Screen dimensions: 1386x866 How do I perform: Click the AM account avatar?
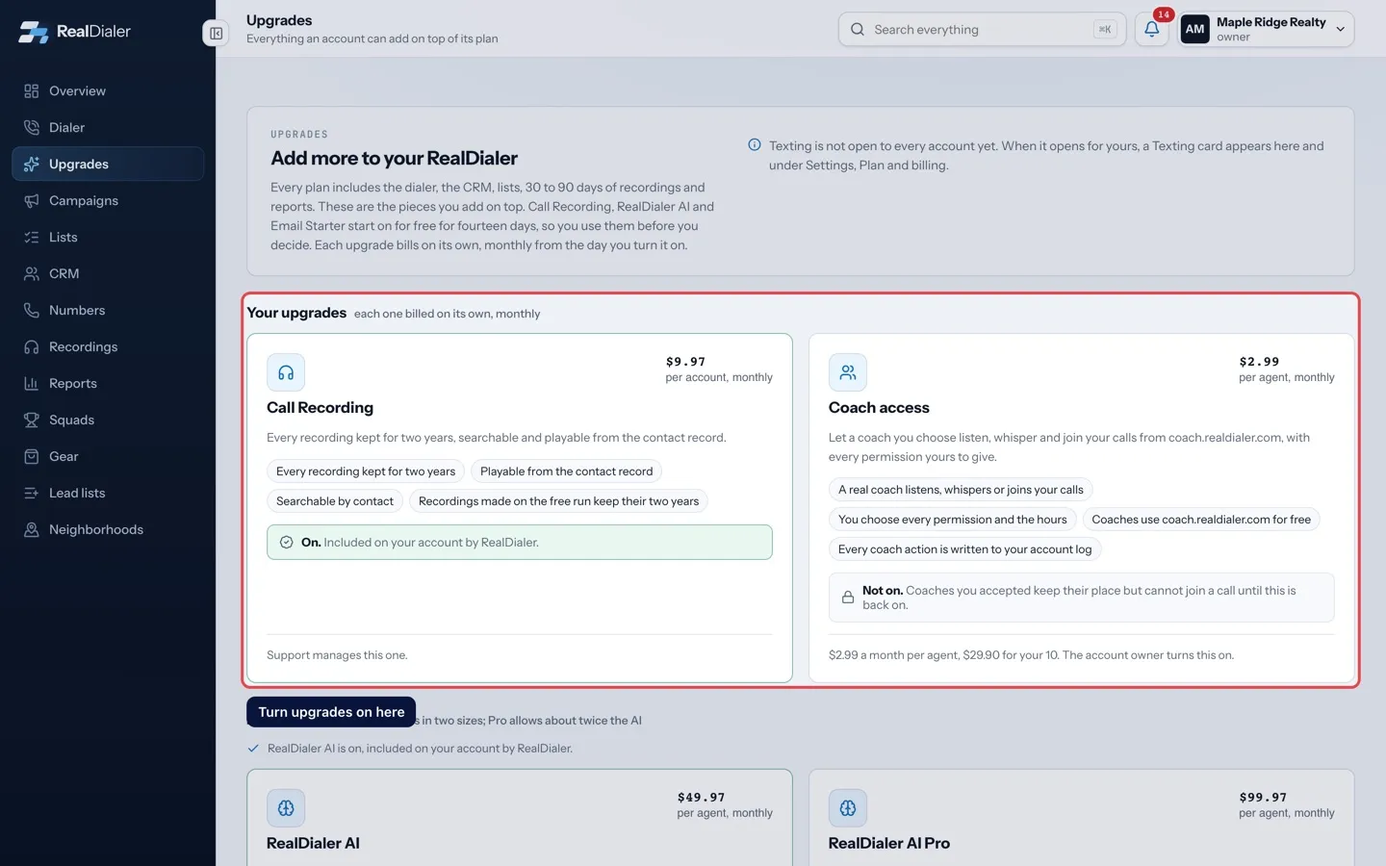(x=1194, y=29)
